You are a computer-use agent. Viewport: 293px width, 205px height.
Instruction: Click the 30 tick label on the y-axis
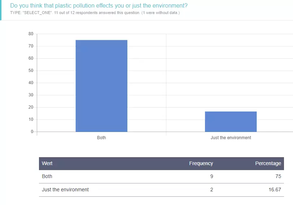[30, 95]
